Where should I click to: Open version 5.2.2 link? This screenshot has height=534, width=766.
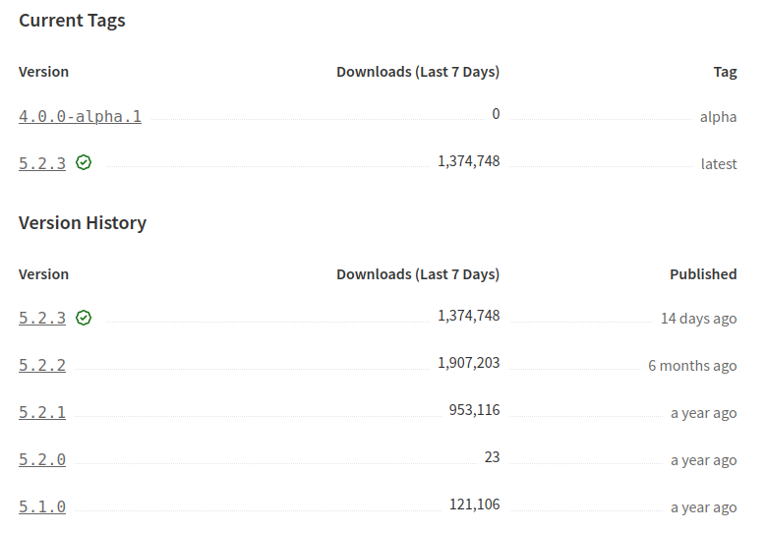(x=42, y=365)
